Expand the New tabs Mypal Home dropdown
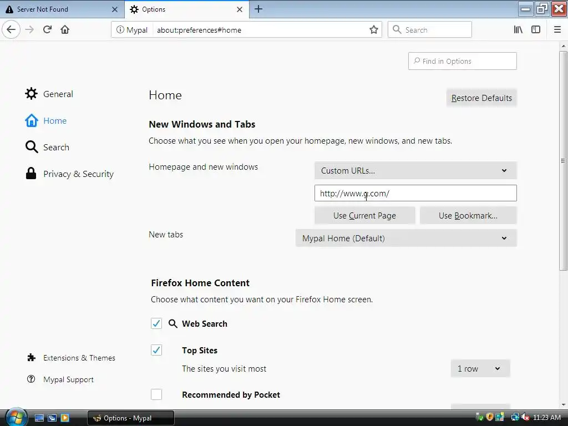Image resolution: width=568 pixels, height=426 pixels. tap(406, 239)
